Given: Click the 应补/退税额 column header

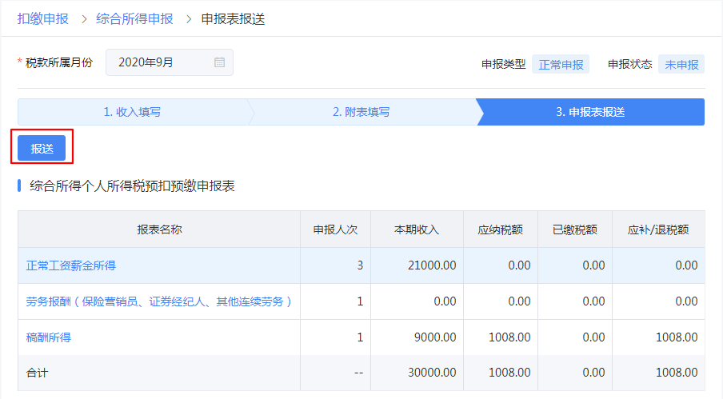Looking at the screenshot, I should coord(658,229).
